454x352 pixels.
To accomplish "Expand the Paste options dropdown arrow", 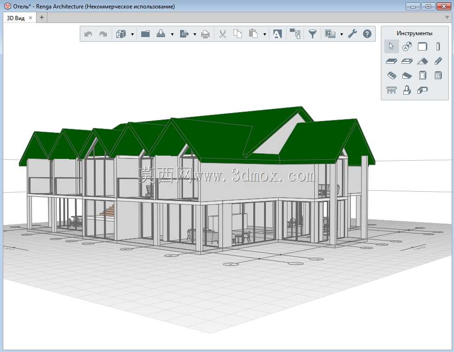I will pyautogui.click(x=265, y=34).
